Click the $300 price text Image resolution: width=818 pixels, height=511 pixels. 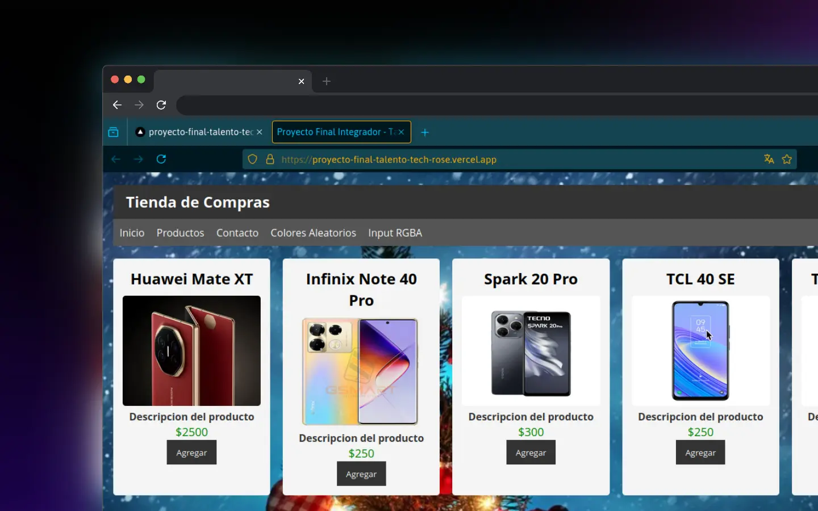(x=531, y=432)
